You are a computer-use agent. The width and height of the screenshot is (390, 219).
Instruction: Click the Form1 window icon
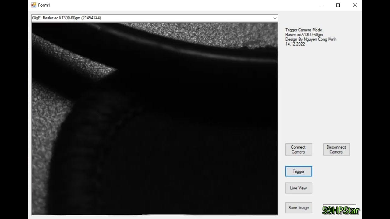tap(34, 5)
